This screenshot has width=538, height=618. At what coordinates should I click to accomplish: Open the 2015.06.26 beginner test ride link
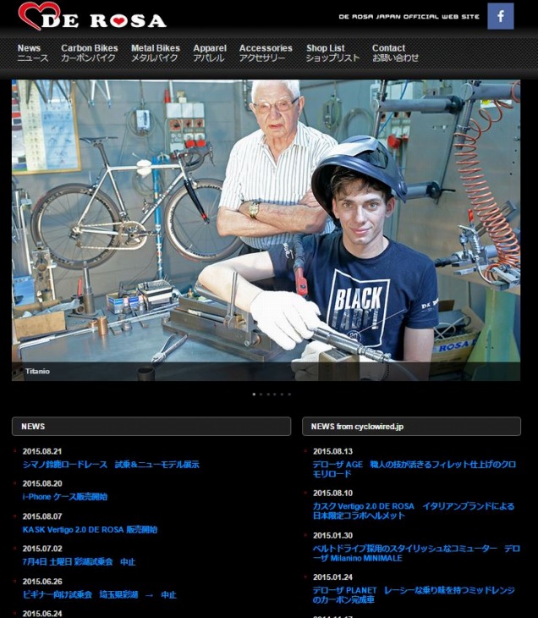(x=100, y=595)
